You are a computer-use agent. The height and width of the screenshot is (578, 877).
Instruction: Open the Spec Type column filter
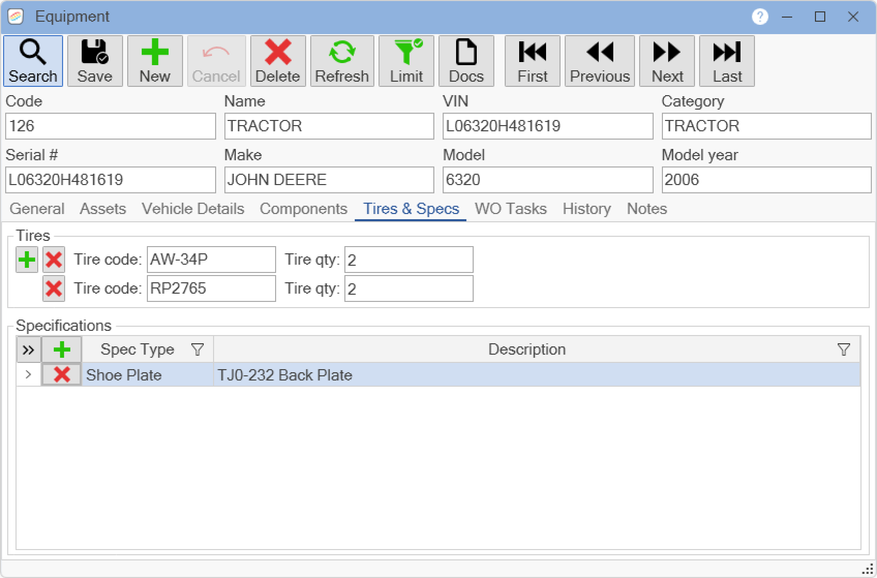pyautogui.click(x=198, y=349)
